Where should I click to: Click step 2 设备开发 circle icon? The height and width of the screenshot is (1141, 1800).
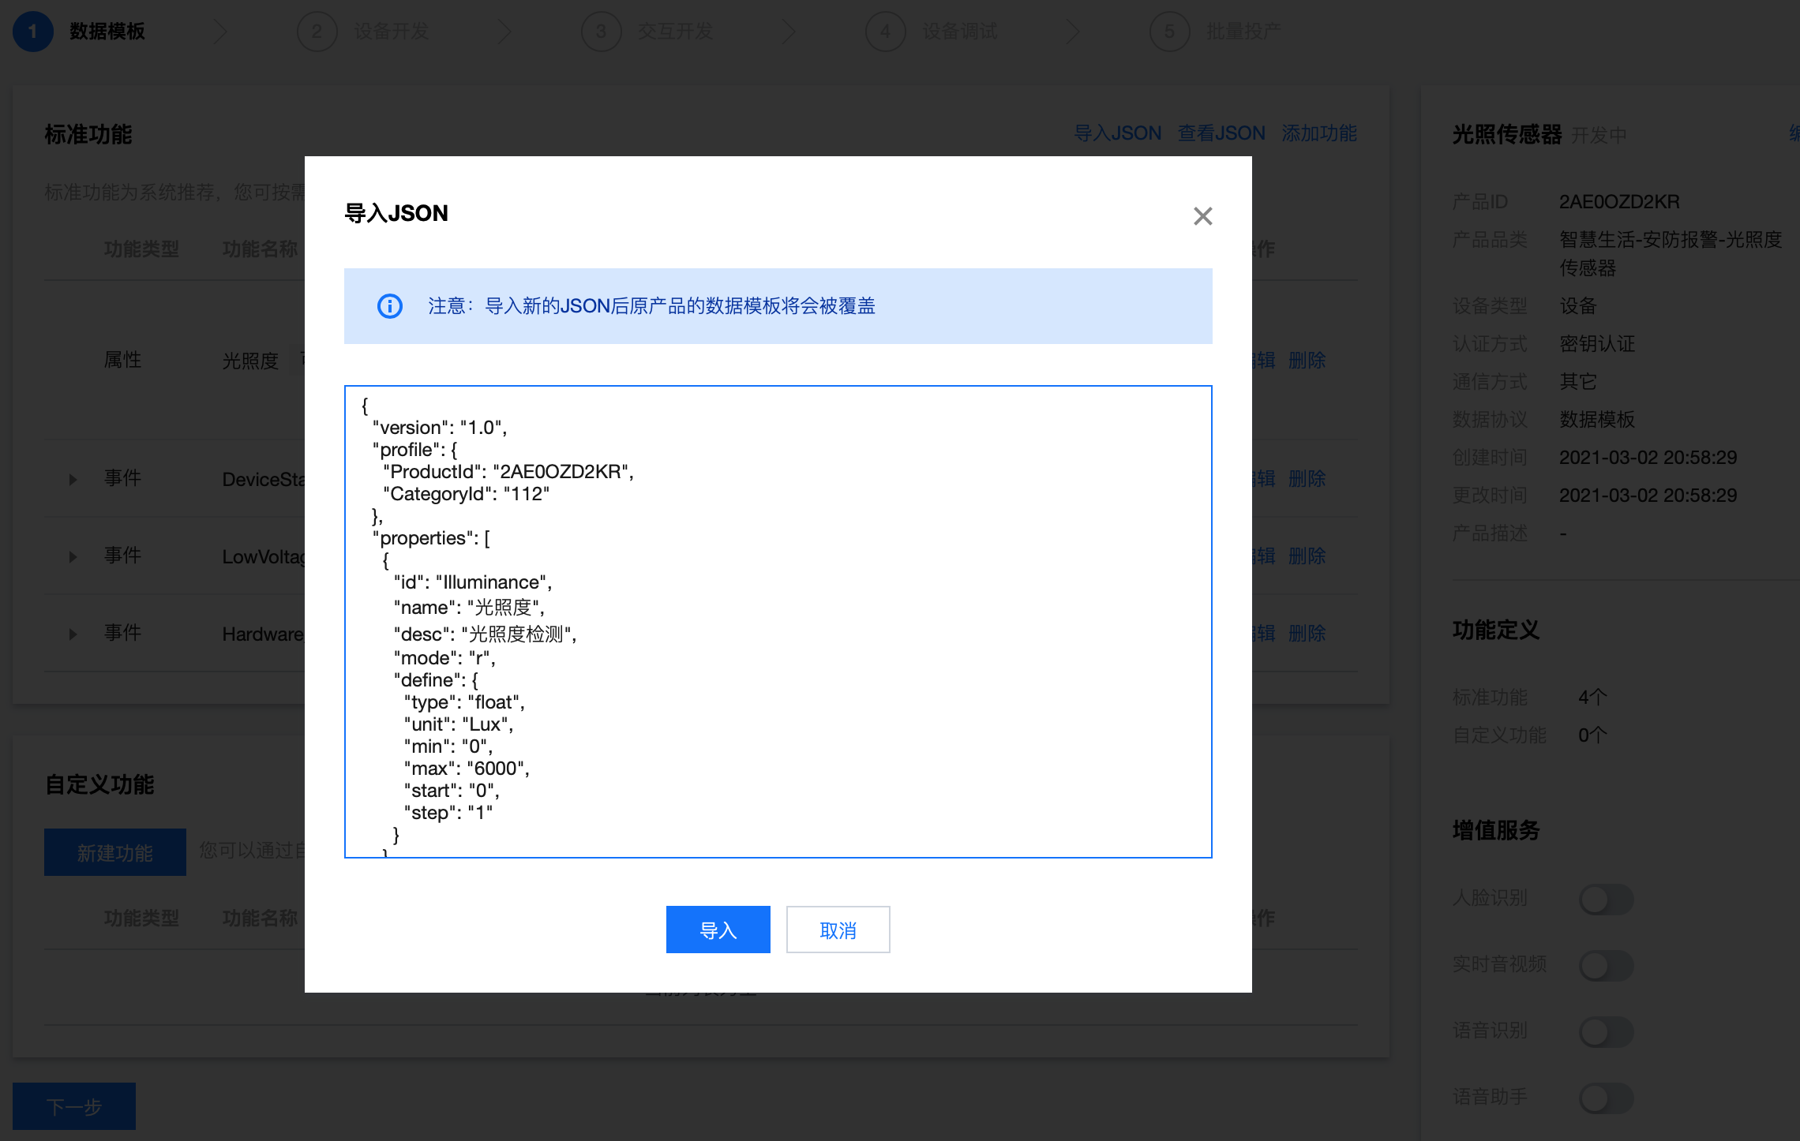[317, 32]
